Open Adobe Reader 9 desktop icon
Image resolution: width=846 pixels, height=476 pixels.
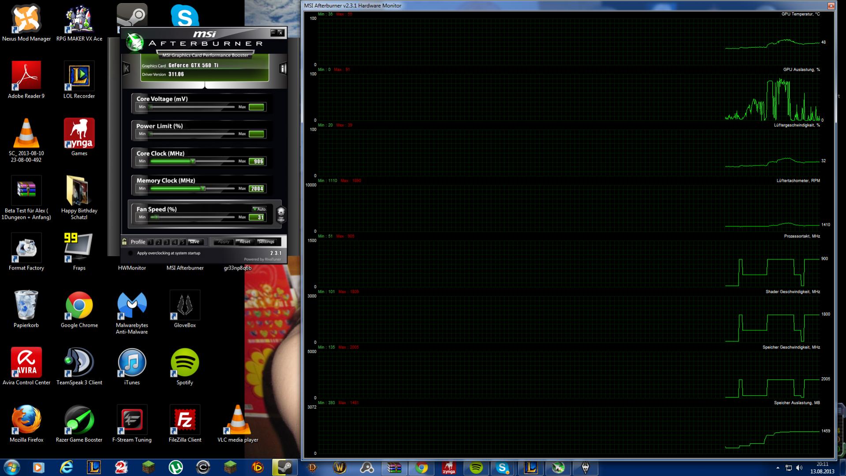26,80
